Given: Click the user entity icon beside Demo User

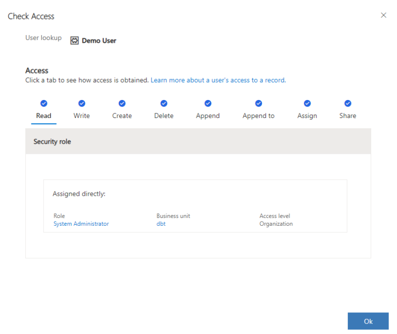Looking at the screenshot, I should point(74,40).
